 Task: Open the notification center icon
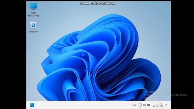166,105
